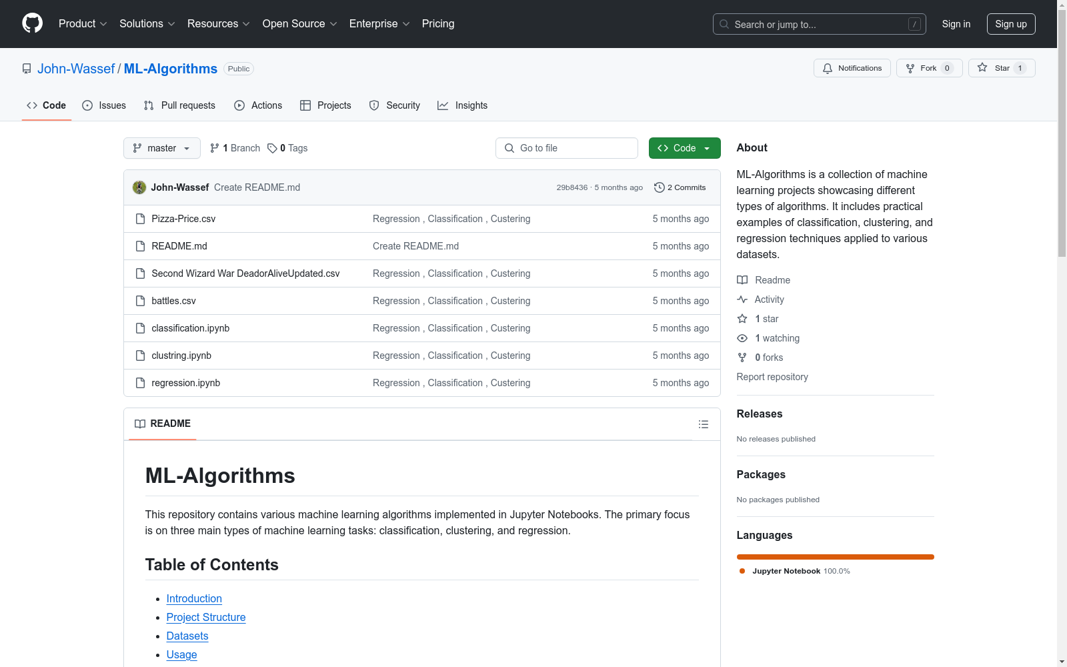Focus the Go to file input
Viewport: 1067px width, 667px height.
(567, 148)
